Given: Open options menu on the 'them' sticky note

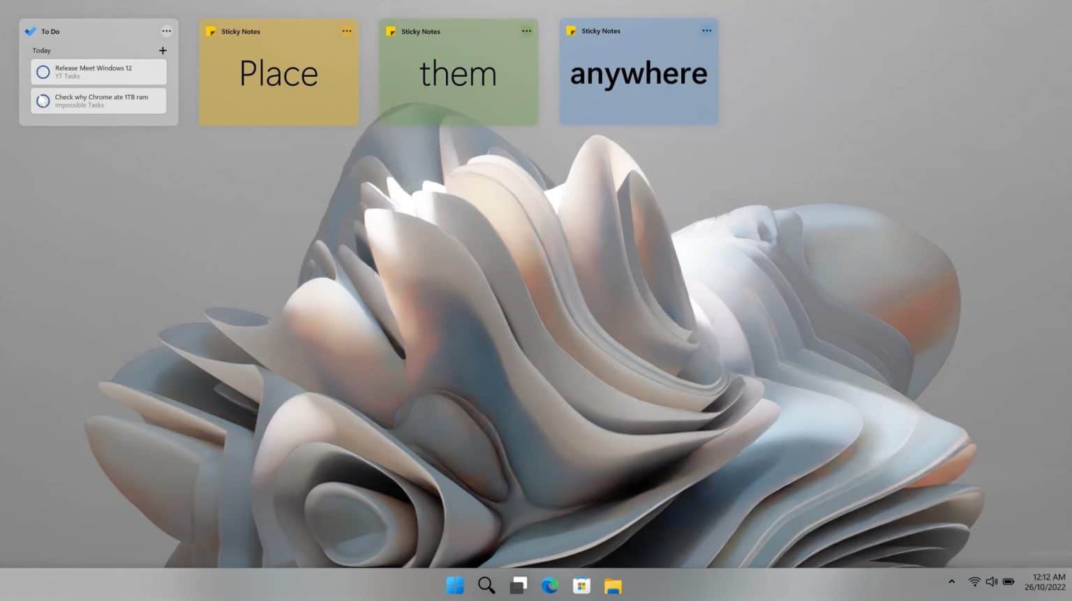Looking at the screenshot, I should coord(527,31).
